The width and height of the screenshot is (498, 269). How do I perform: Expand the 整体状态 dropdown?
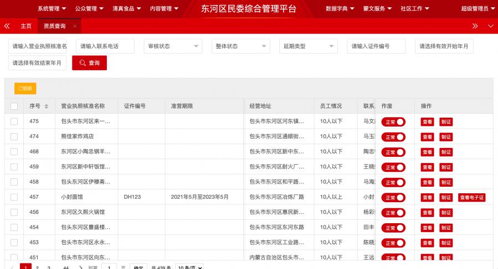coord(240,46)
